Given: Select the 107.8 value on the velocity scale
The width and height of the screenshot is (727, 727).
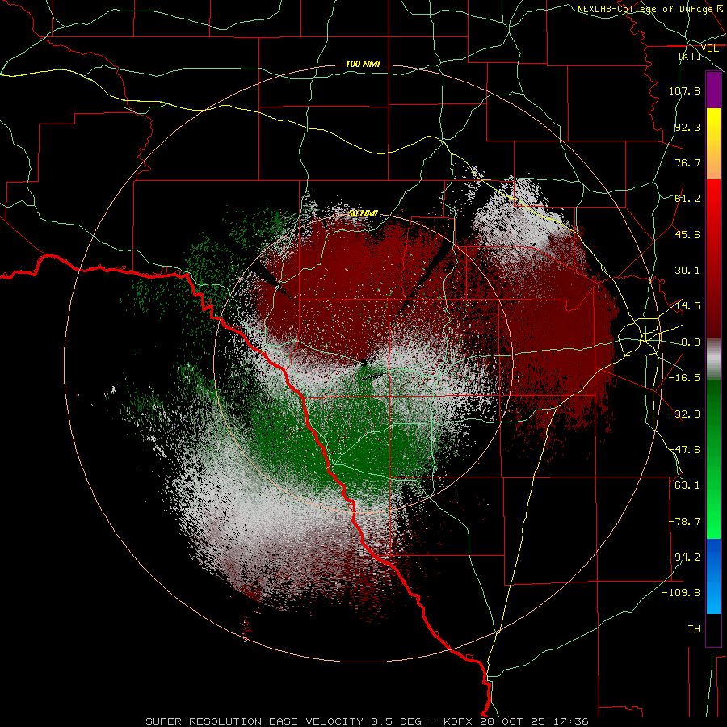Looking at the screenshot, I should pos(684,90).
